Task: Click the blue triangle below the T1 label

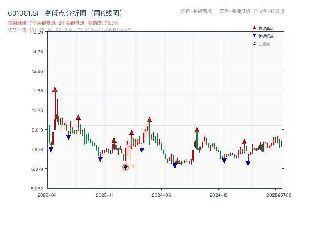Action: (125, 168)
